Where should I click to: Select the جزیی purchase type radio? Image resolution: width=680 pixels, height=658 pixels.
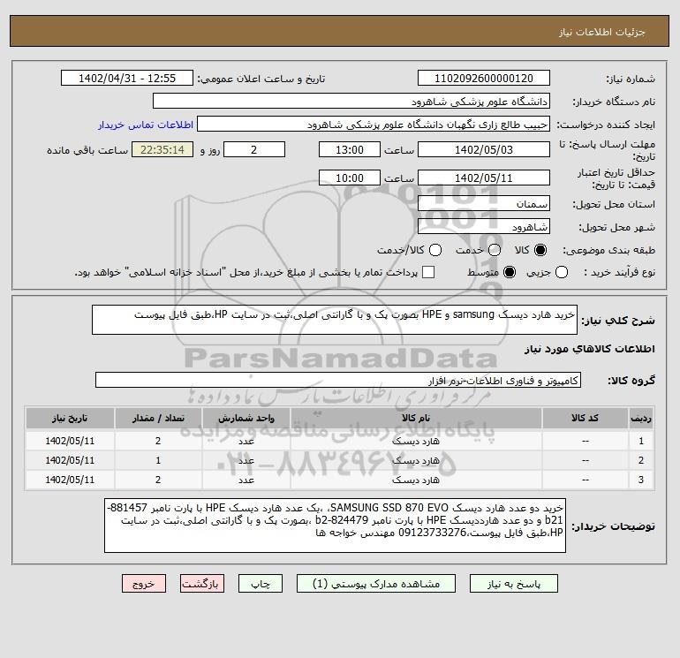point(562,272)
